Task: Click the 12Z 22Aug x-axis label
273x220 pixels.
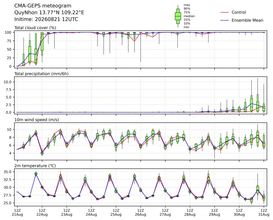Action: pyautogui.click(x=42, y=213)
